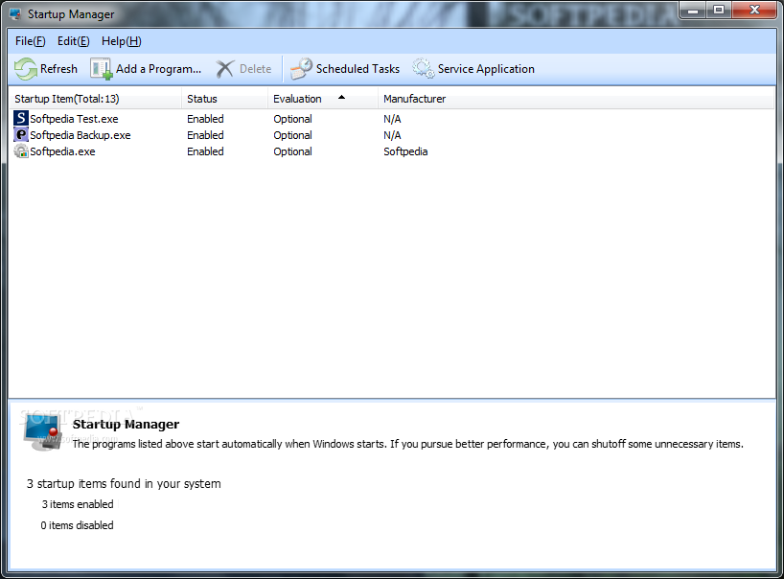The width and height of the screenshot is (784, 579).
Task: Open Scheduled Tasks from toolbar text
Action: click(x=358, y=69)
